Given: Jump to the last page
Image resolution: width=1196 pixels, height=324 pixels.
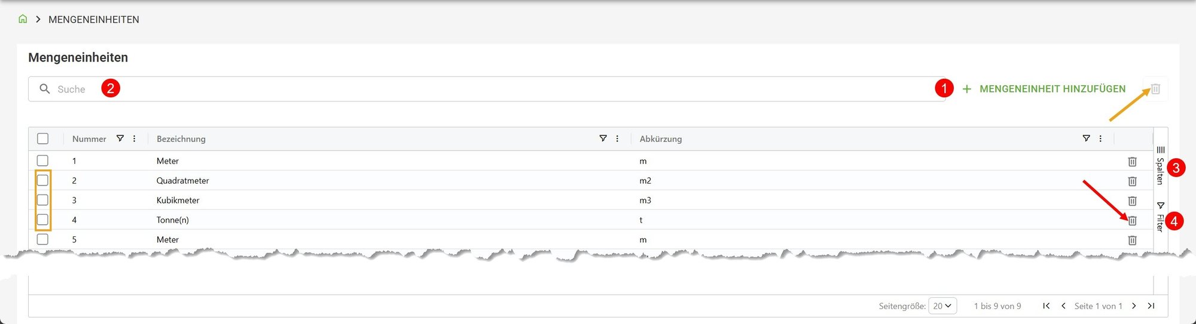Looking at the screenshot, I should (x=1151, y=306).
